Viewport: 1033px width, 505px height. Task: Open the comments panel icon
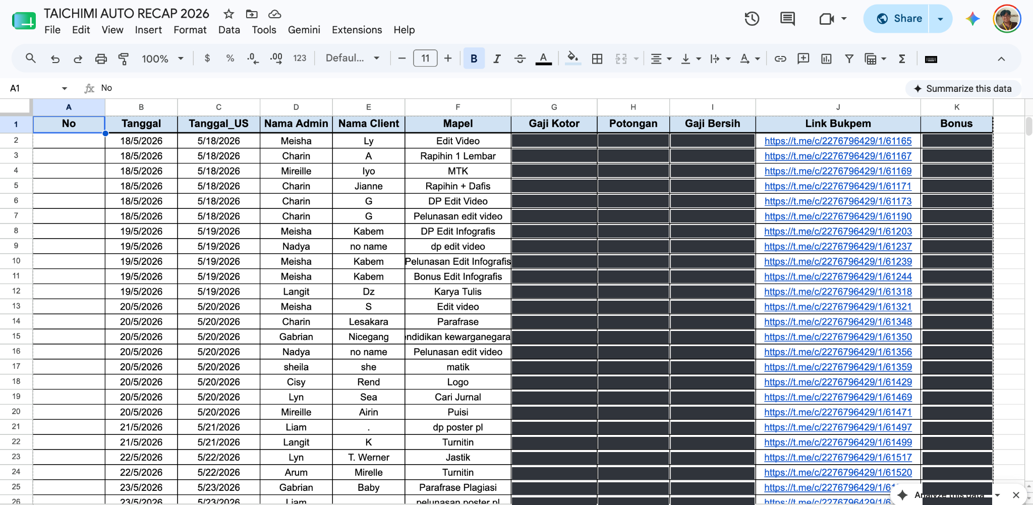pyautogui.click(x=787, y=19)
